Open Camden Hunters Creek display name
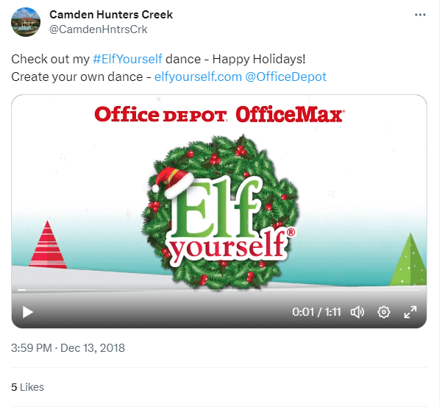The height and width of the screenshot is (407, 442). 111,15
